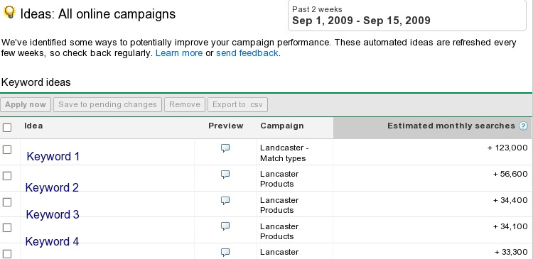Image resolution: width=533 pixels, height=259 pixels.
Task: Click the Apply now button
Action: [x=26, y=104]
